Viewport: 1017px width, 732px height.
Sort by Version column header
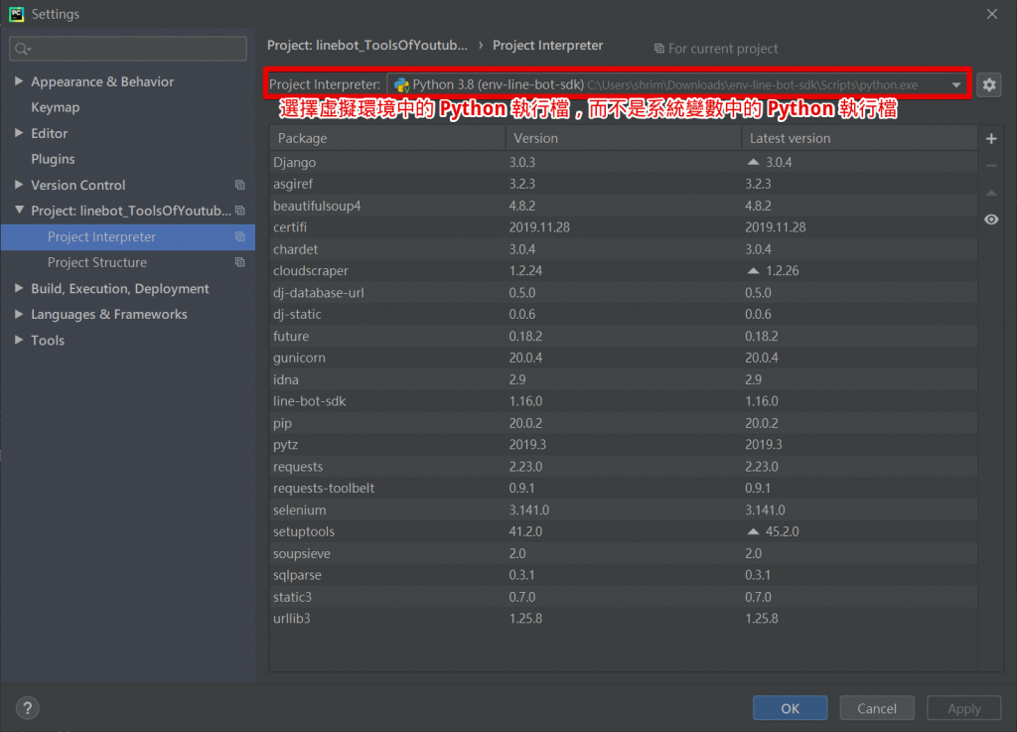tap(624, 138)
